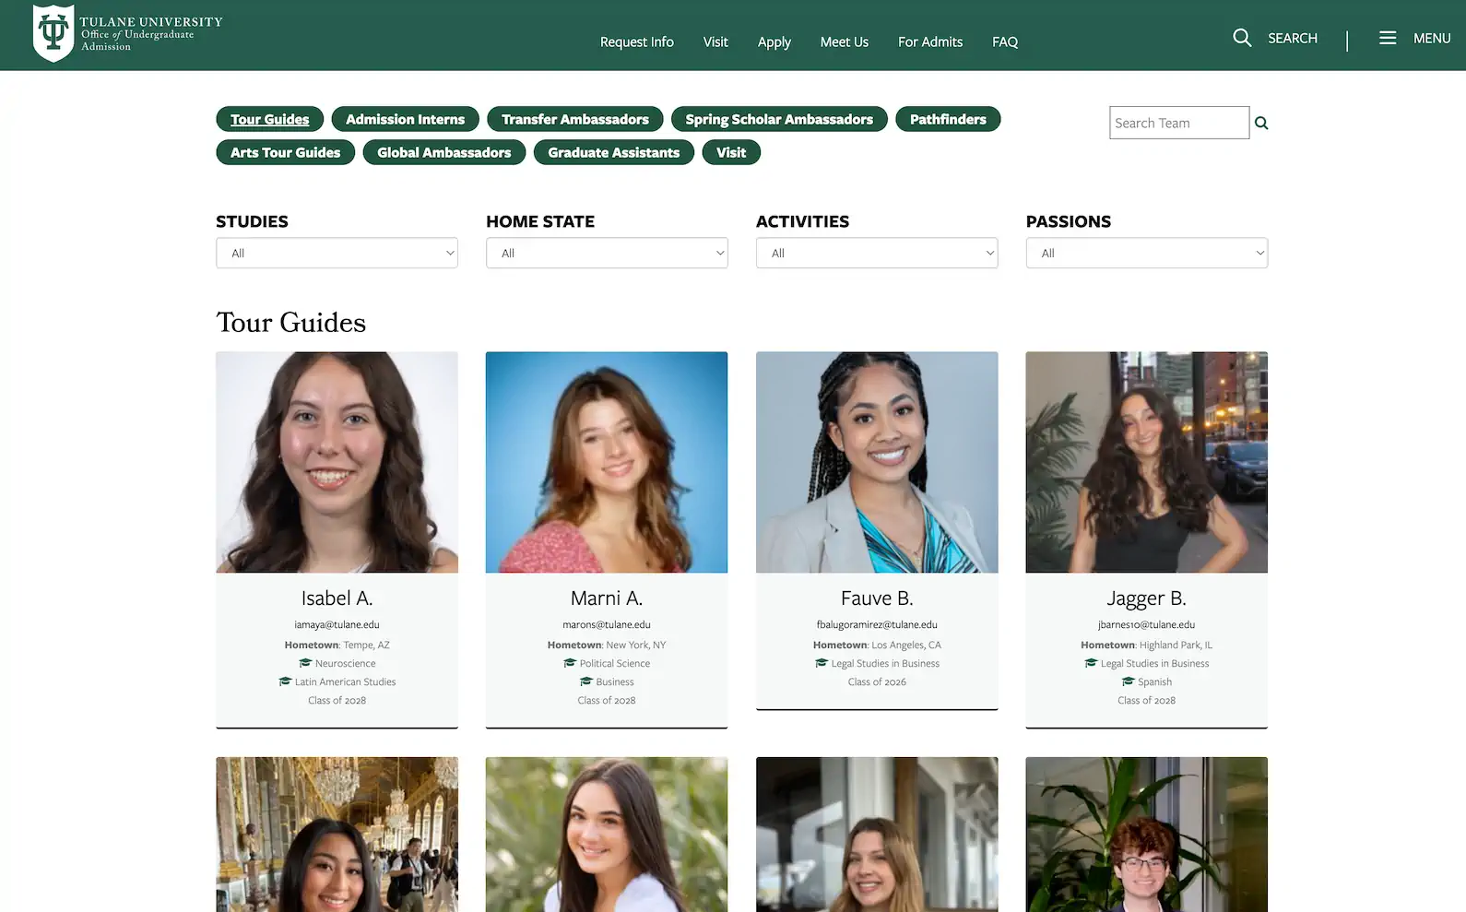The image size is (1466, 912).
Task: Click graduation cap icon by Latin American Studies
Action: point(285,681)
